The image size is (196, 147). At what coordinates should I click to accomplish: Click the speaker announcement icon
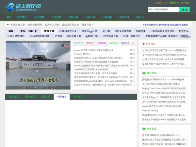(8, 24)
